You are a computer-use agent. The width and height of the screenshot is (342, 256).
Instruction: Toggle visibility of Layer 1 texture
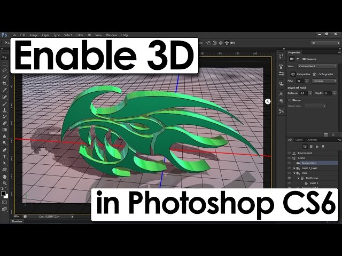click(289, 183)
